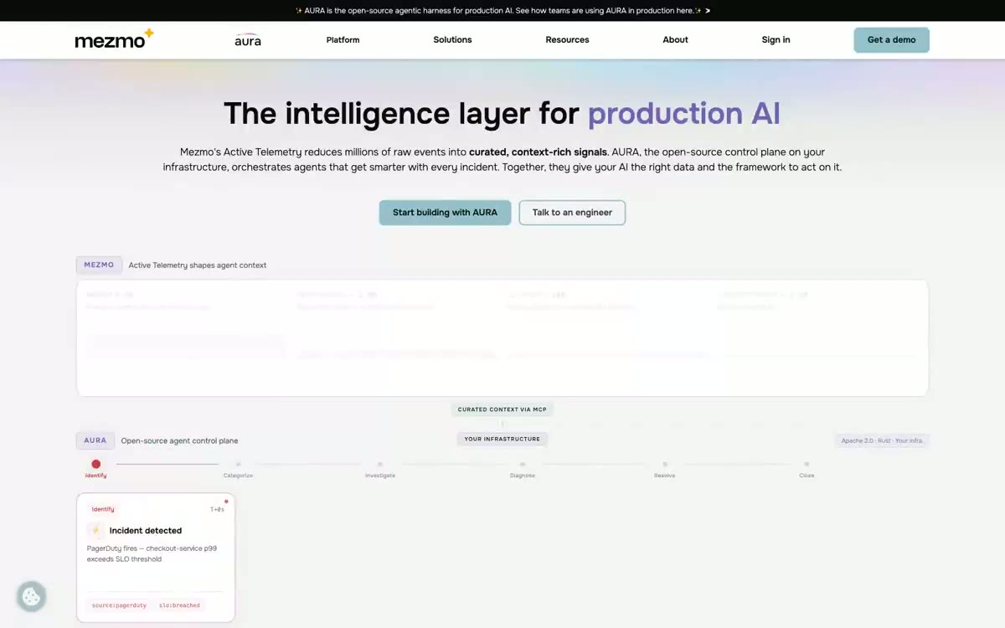Open the Resources menu

point(567,40)
